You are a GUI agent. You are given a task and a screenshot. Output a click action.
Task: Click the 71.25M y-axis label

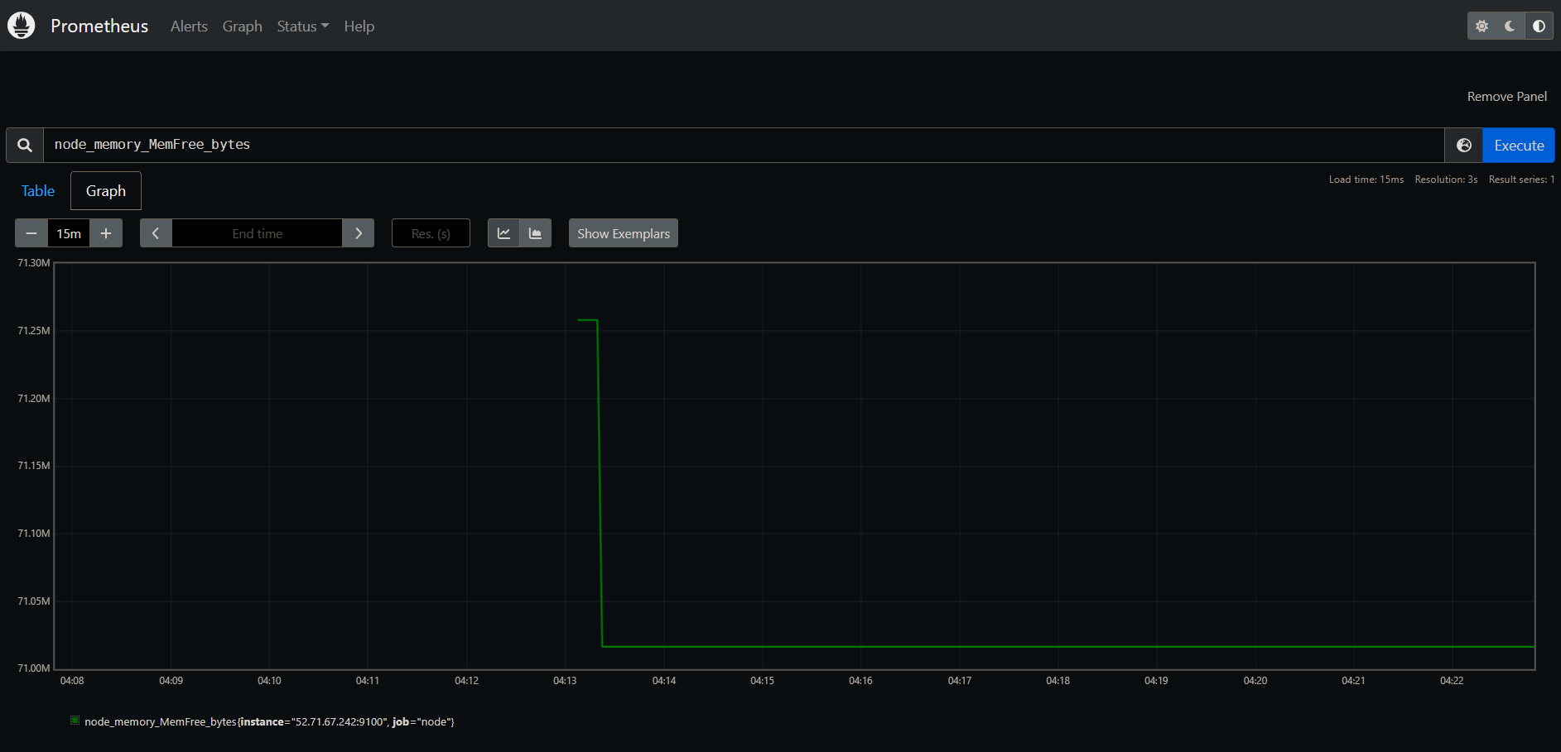pyautogui.click(x=34, y=331)
